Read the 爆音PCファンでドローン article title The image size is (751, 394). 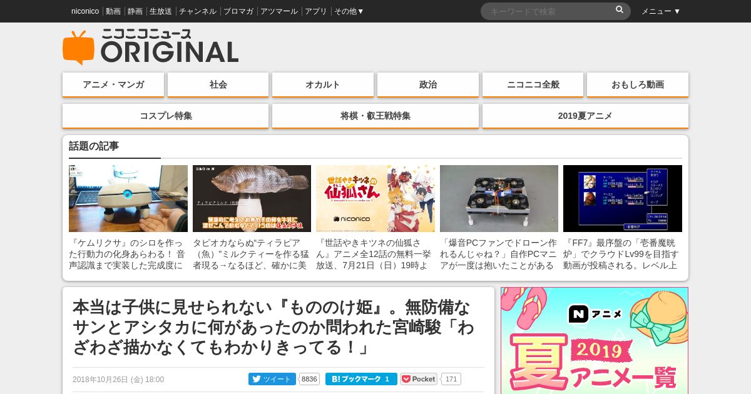coord(499,254)
